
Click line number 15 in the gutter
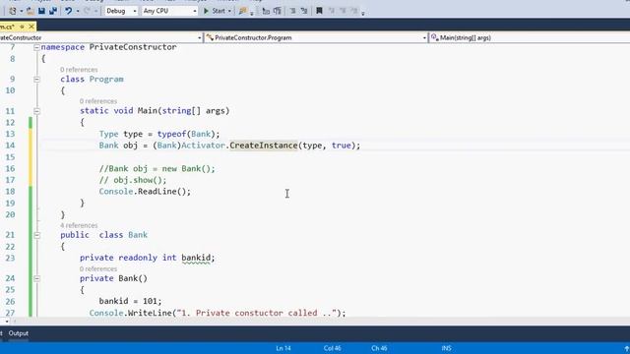10,157
